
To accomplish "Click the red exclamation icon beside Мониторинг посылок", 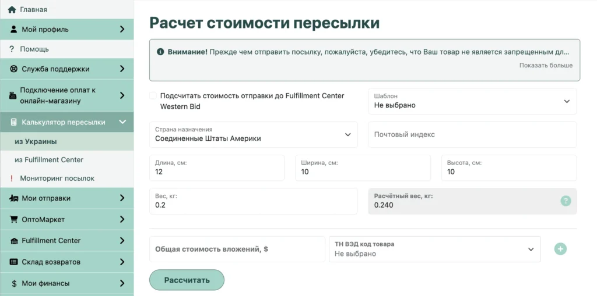I will coord(12,178).
